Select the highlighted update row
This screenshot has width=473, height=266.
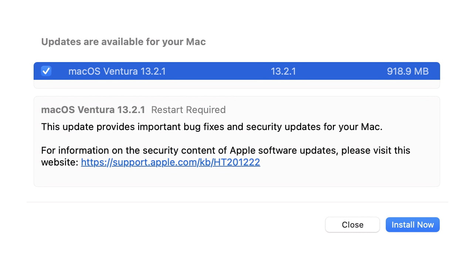coord(236,71)
